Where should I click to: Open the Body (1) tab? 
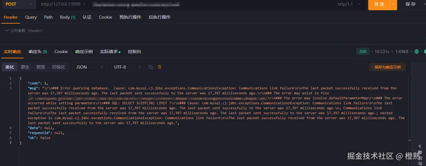67,17
